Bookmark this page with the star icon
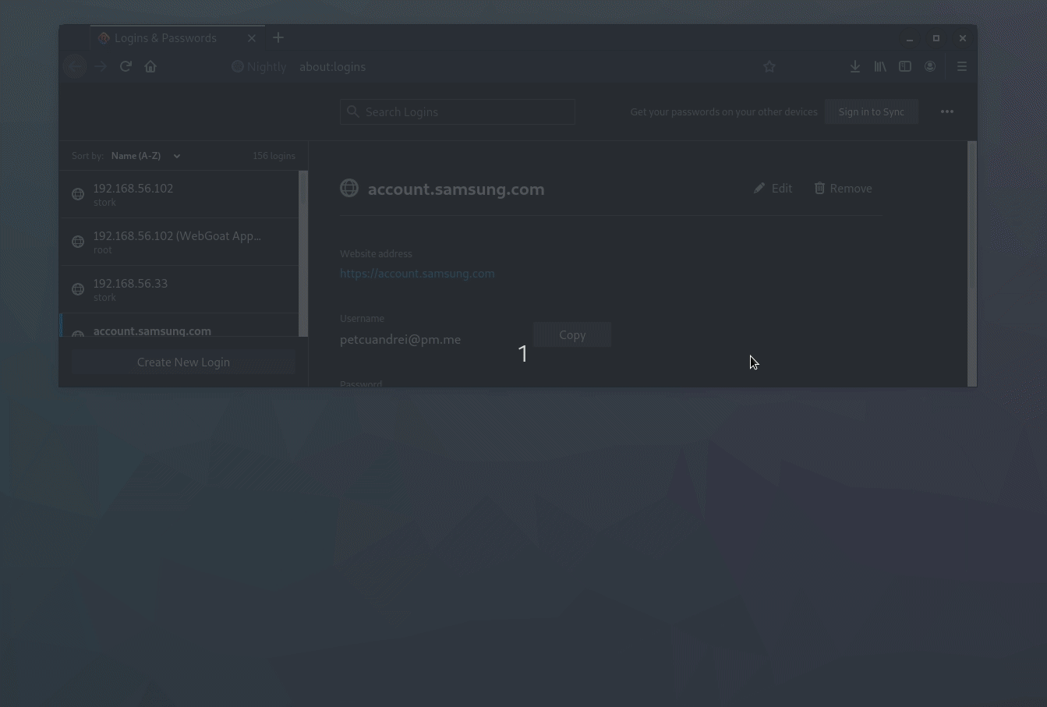Viewport: 1047px width, 707px height. 769,67
